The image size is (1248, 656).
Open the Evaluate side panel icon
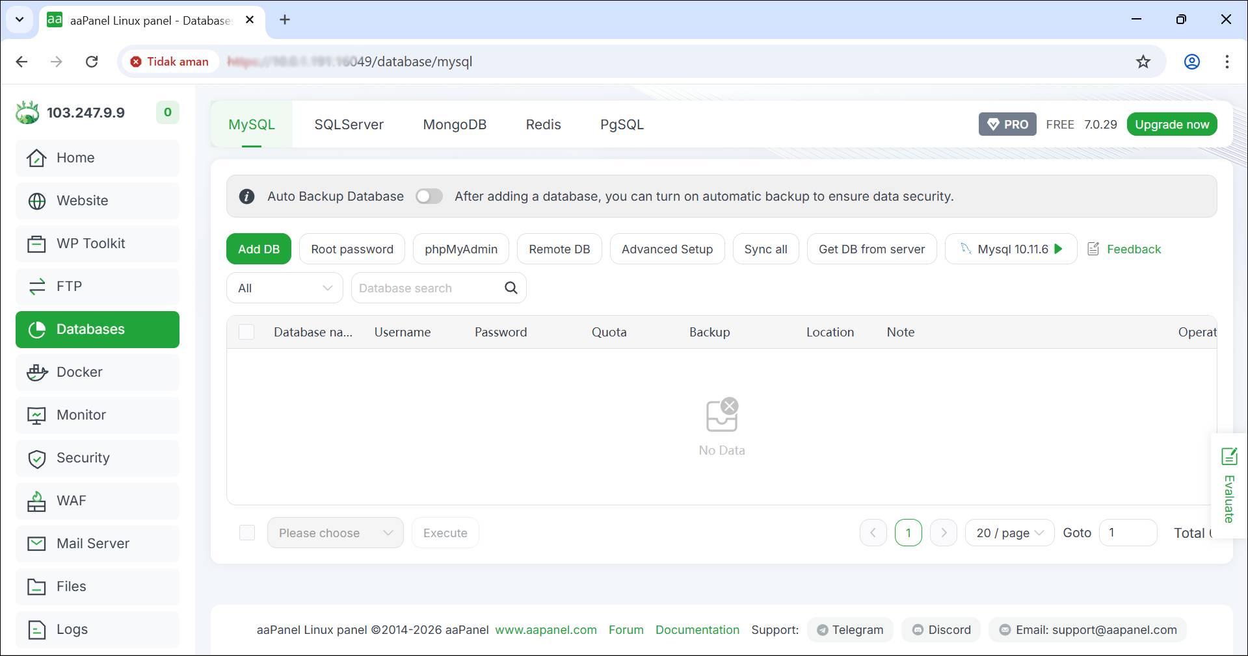[1228, 457]
